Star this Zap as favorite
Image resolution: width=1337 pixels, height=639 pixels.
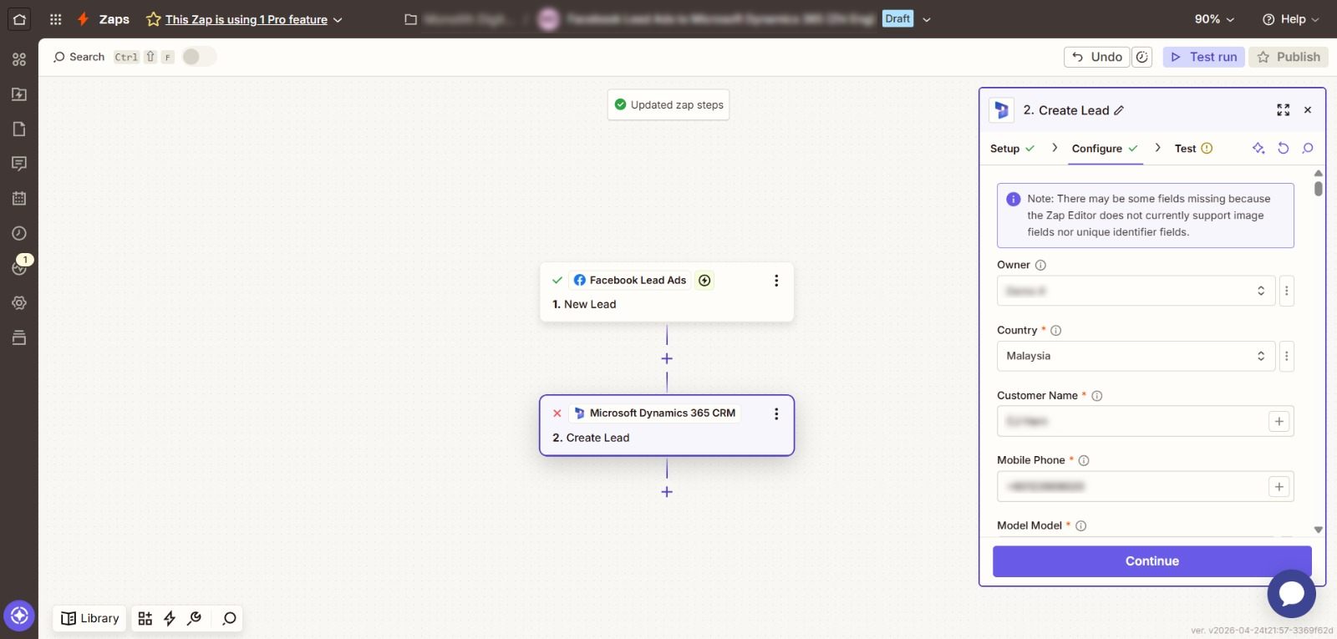click(154, 19)
